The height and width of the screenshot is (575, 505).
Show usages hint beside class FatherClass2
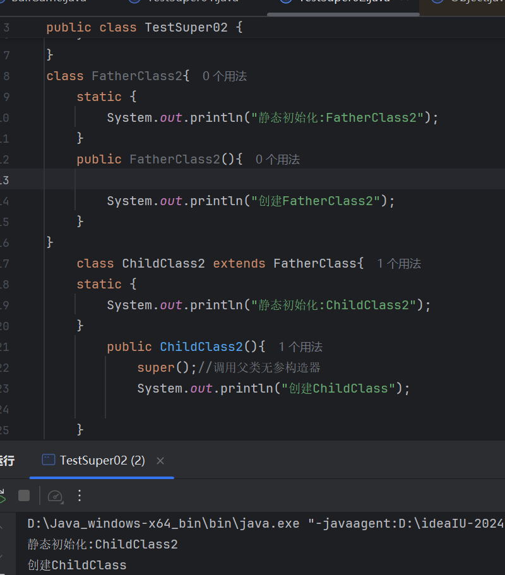tap(224, 76)
